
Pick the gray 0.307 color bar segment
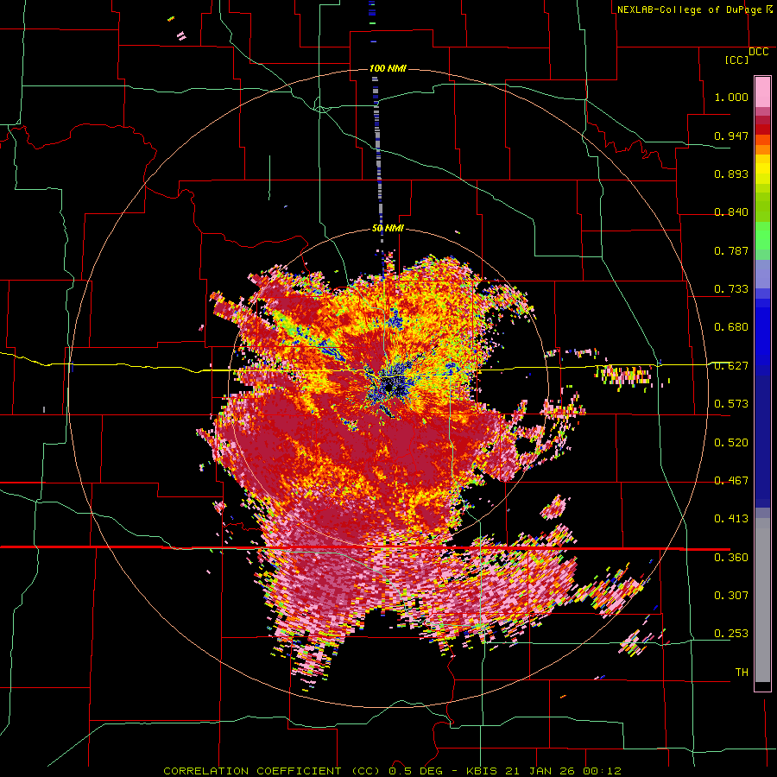point(762,600)
